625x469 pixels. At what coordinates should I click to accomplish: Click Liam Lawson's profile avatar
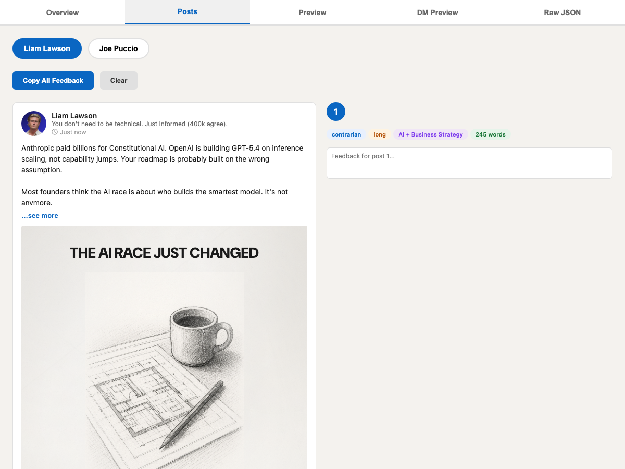(x=34, y=124)
